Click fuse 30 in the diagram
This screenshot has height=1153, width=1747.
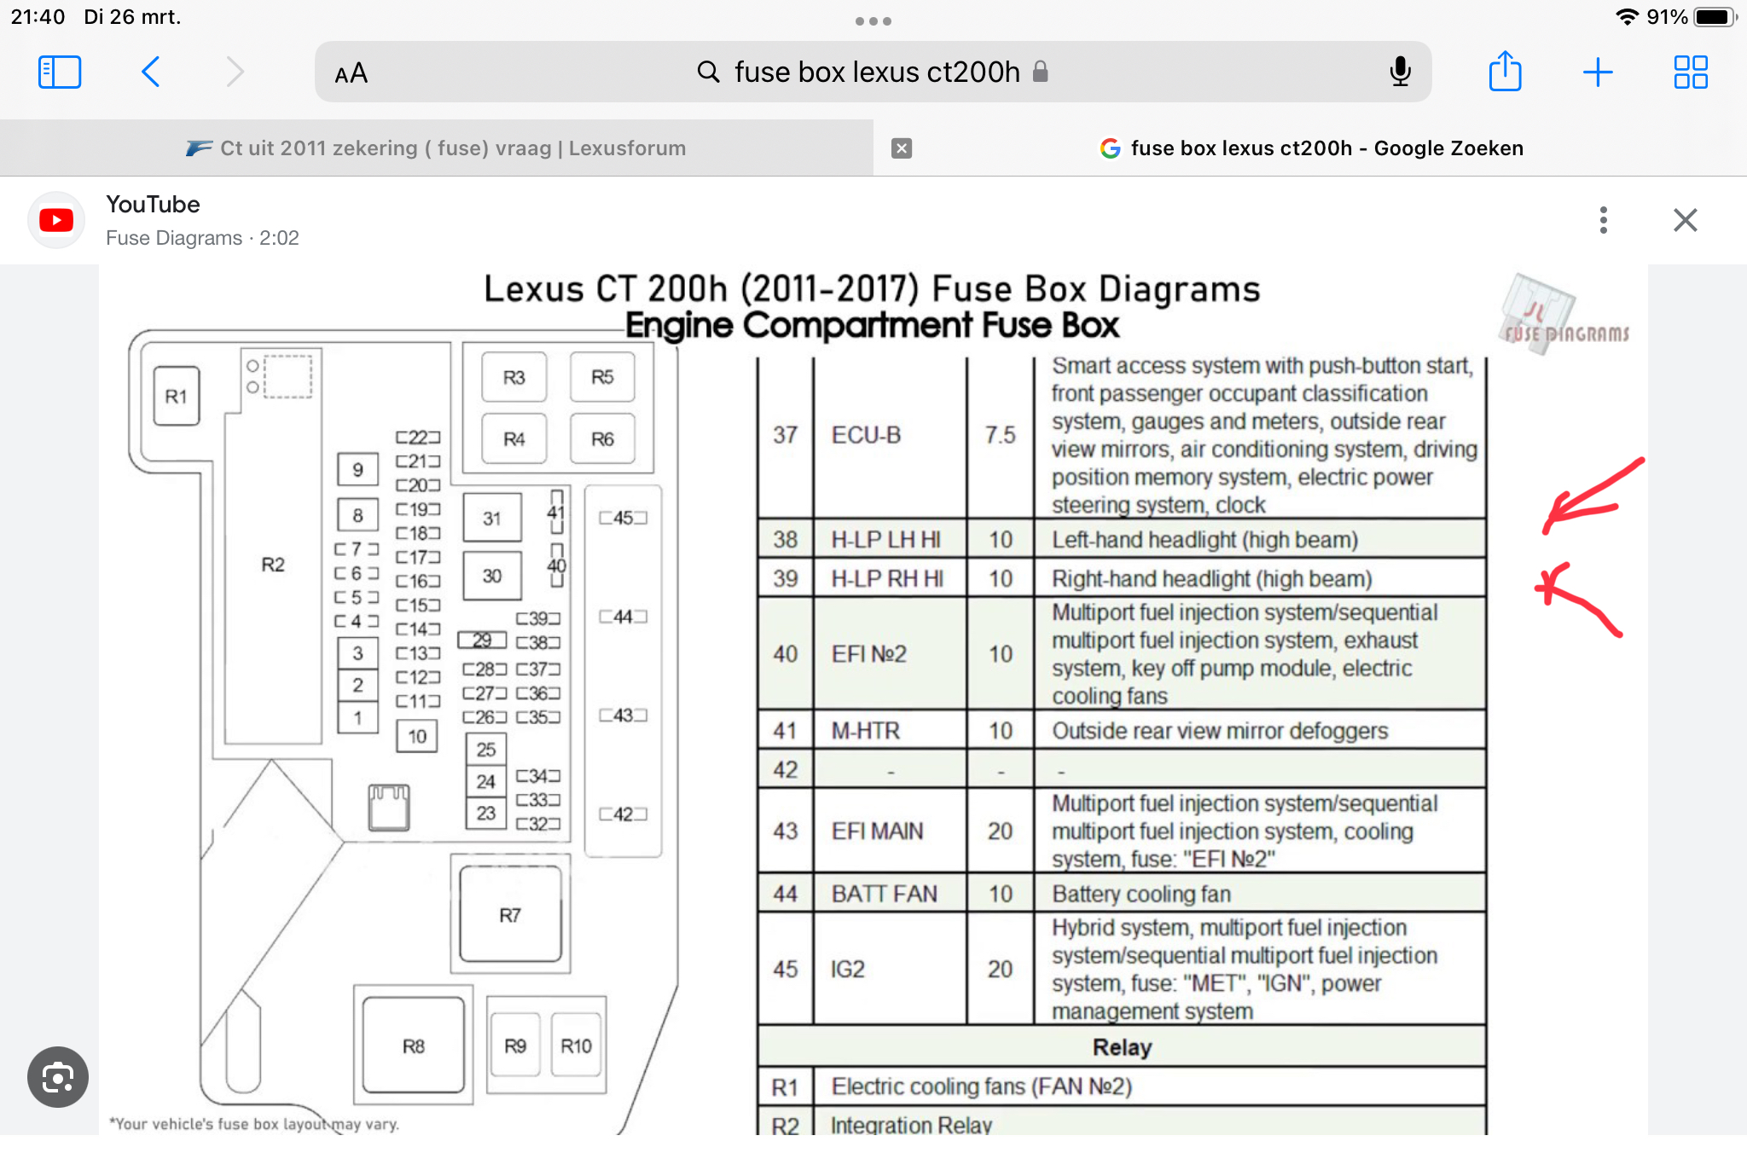coord(492,576)
